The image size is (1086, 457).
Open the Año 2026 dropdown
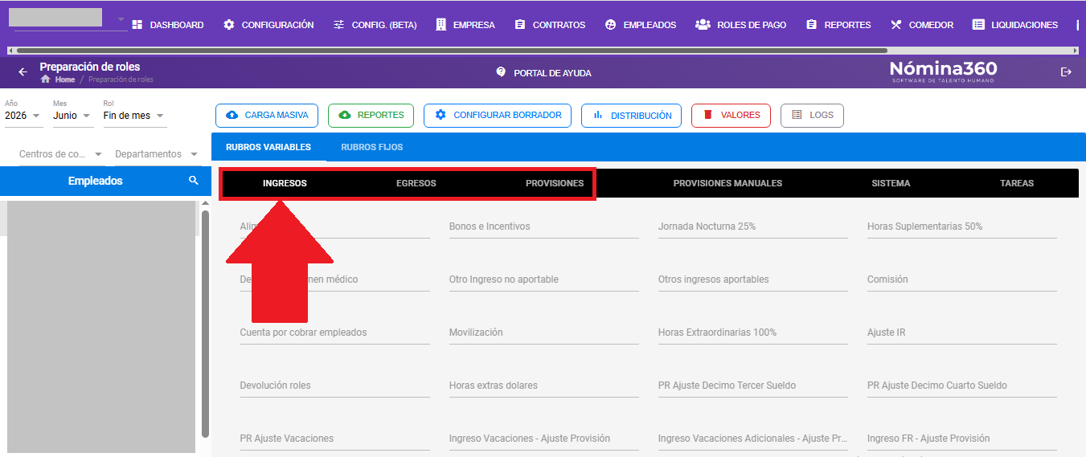pyautogui.click(x=23, y=116)
